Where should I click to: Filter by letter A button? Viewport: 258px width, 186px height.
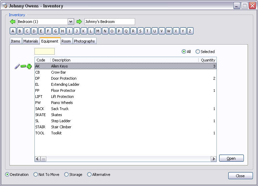coord(13,31)
